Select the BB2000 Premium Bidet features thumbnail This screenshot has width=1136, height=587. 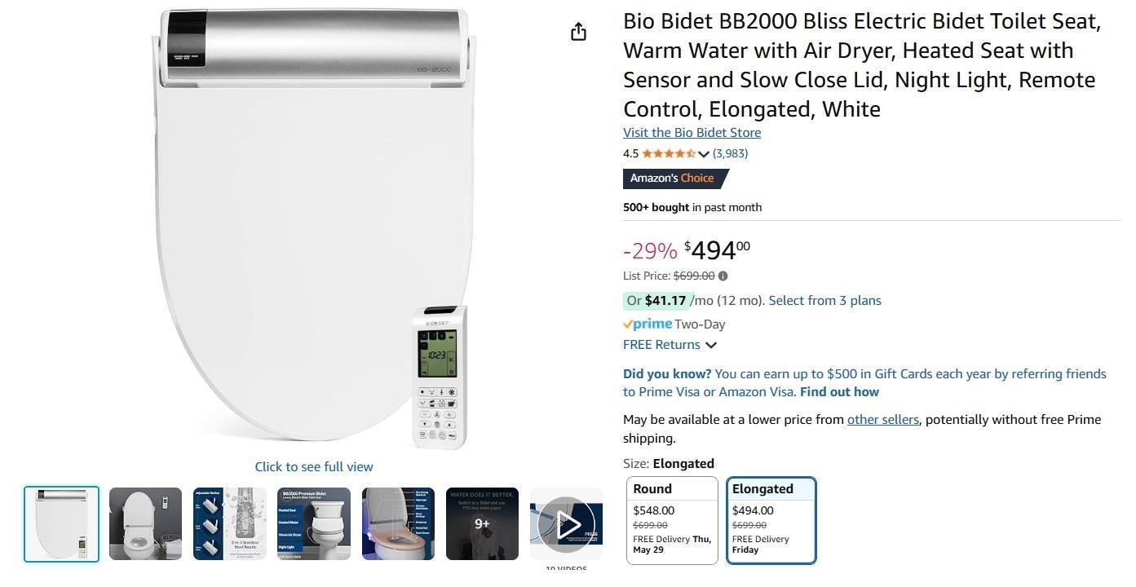tap(314, 524)
